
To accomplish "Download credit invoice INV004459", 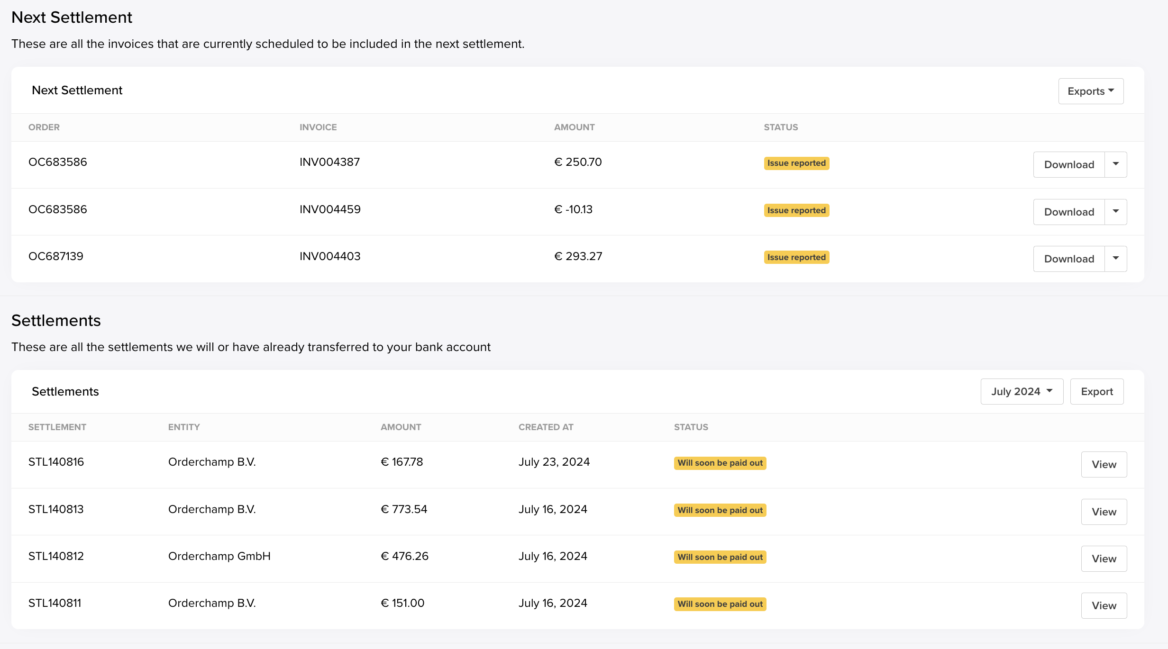I will click(1068, 212).
